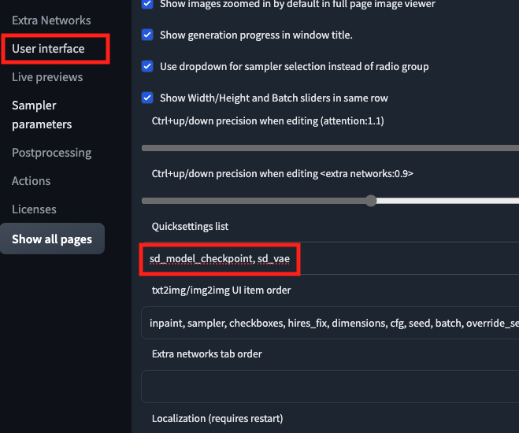Select the User interface settings page
Viewport: 519px width, 433px height.
48,49
